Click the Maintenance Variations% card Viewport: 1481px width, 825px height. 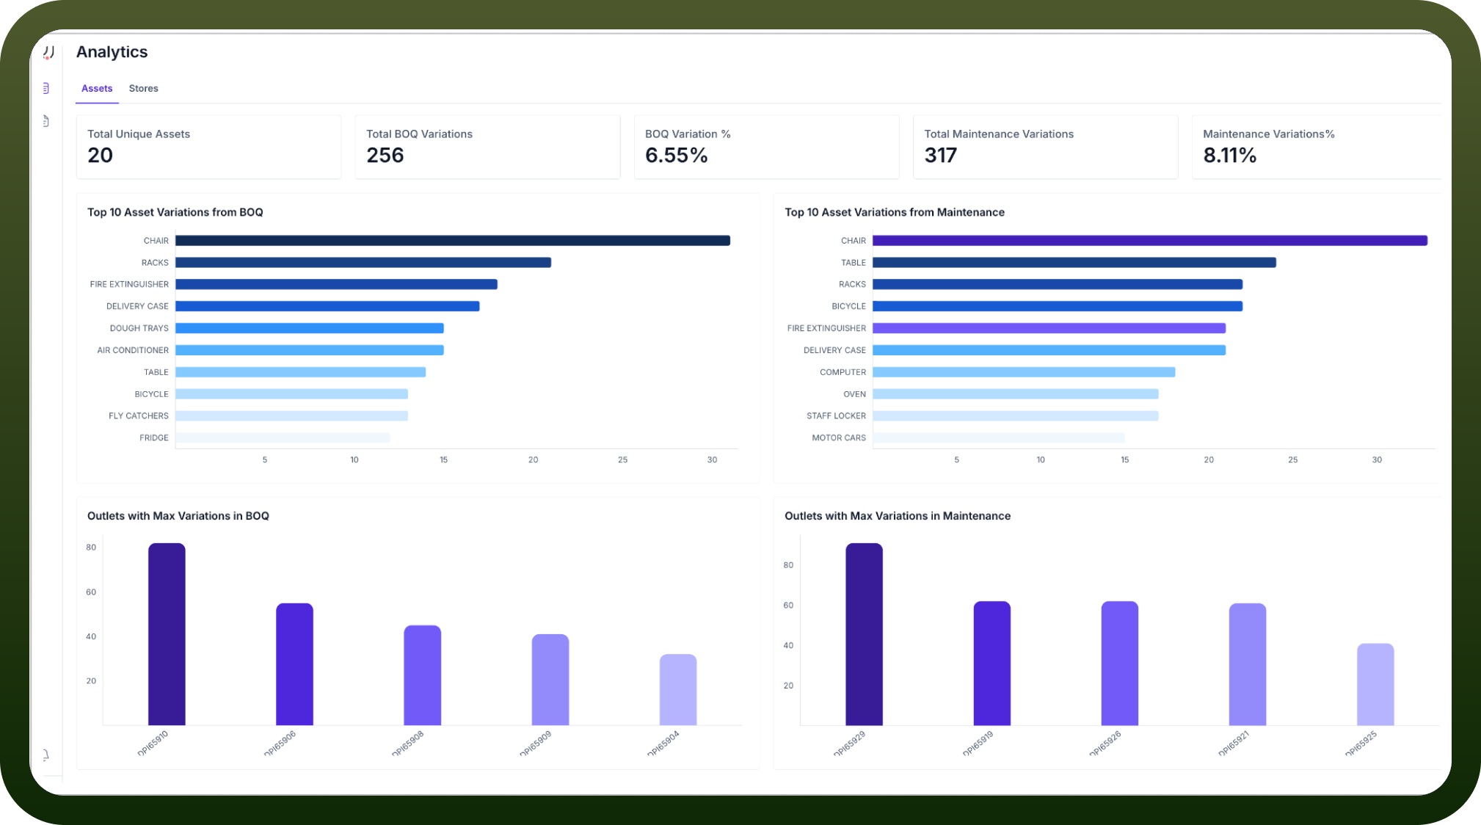[x=1317, y=147]
